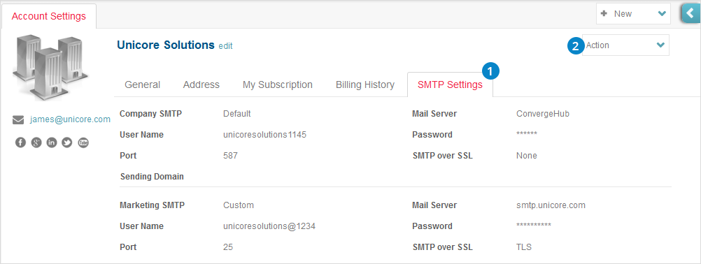The height and width of the screenshot is (264, 701).
Task: Open the My Subscription tab
Action: [278, 85]
